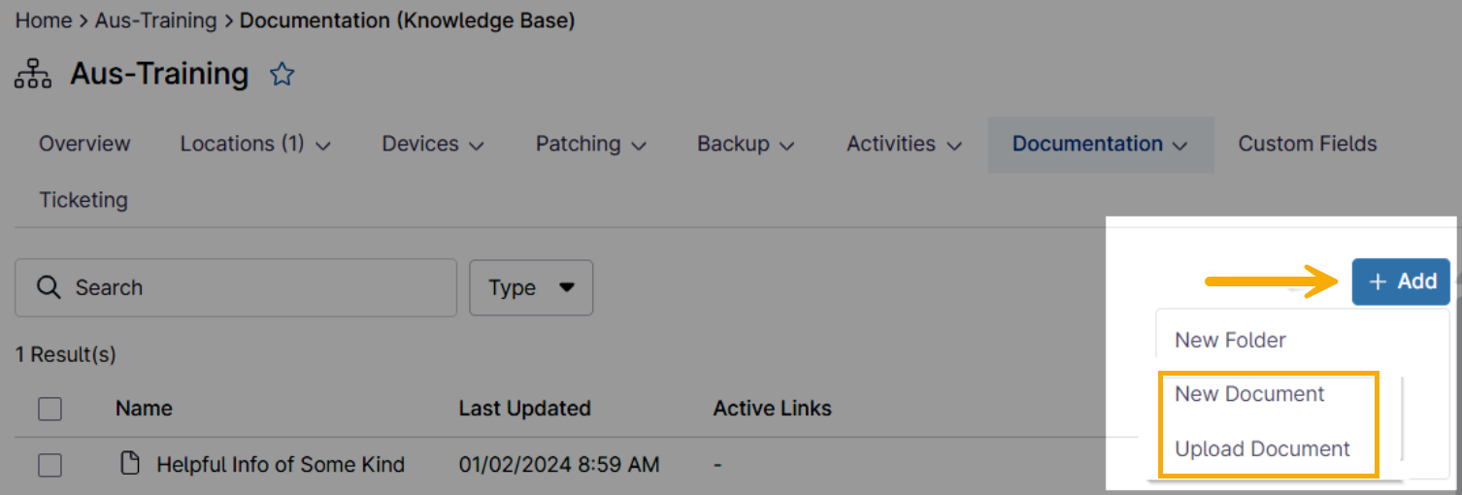The height and width of the screenshot is (495, 1462).
Task: Switch to the Overview tab
Action: [84, 145]
